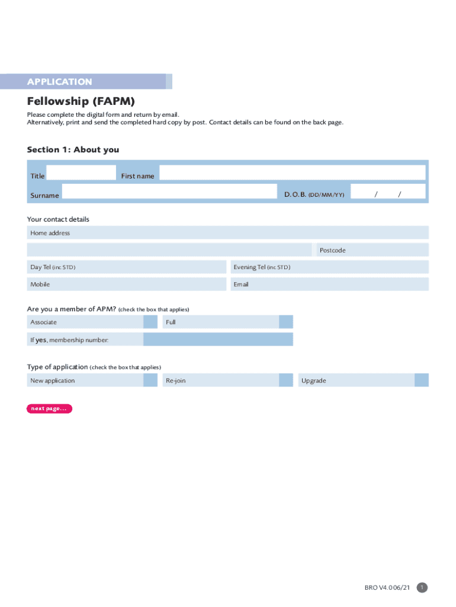This screenshot has height=607, width=456.
Task: Tick the Re-join checkbox
Action: click(x=286, y=380)
